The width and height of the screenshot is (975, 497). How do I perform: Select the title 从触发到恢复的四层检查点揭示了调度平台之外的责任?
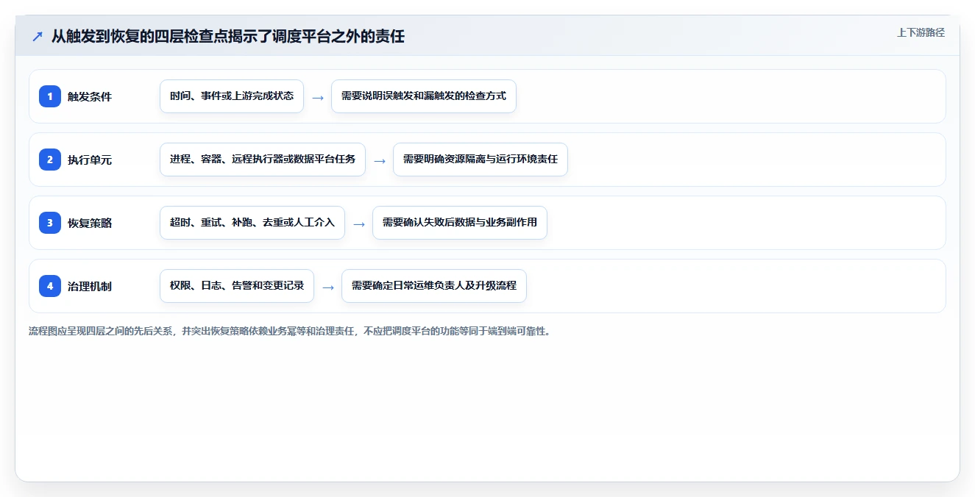(x=228, y=36)
